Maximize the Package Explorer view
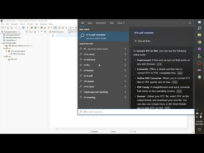The height and width of the screenshot is (153, 204). pyautogui.click(x=45, y=32)
